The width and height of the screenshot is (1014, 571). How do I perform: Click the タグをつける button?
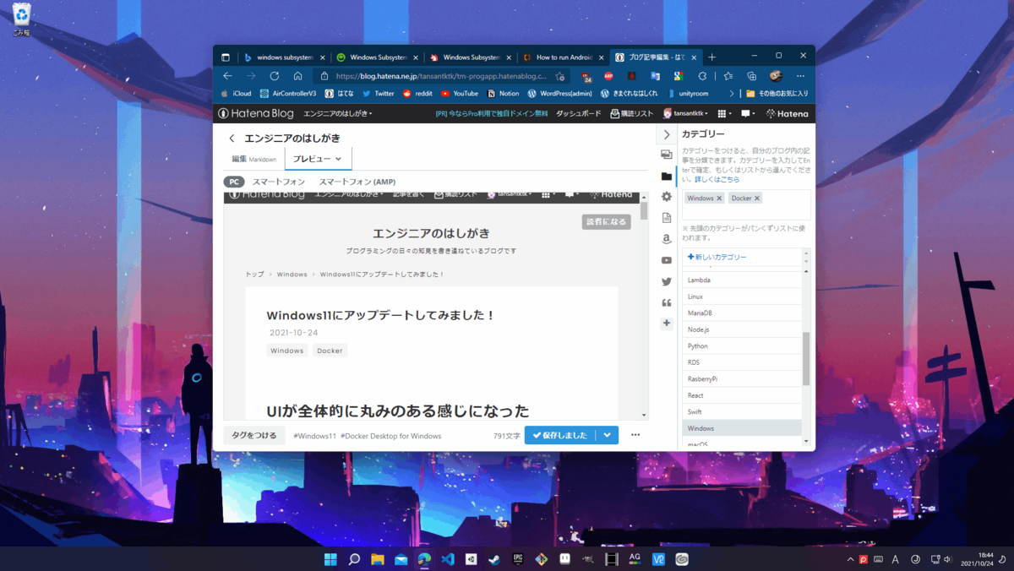tap(254, 435)
